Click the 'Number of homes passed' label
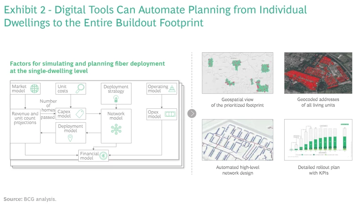 tap(48, 109)
